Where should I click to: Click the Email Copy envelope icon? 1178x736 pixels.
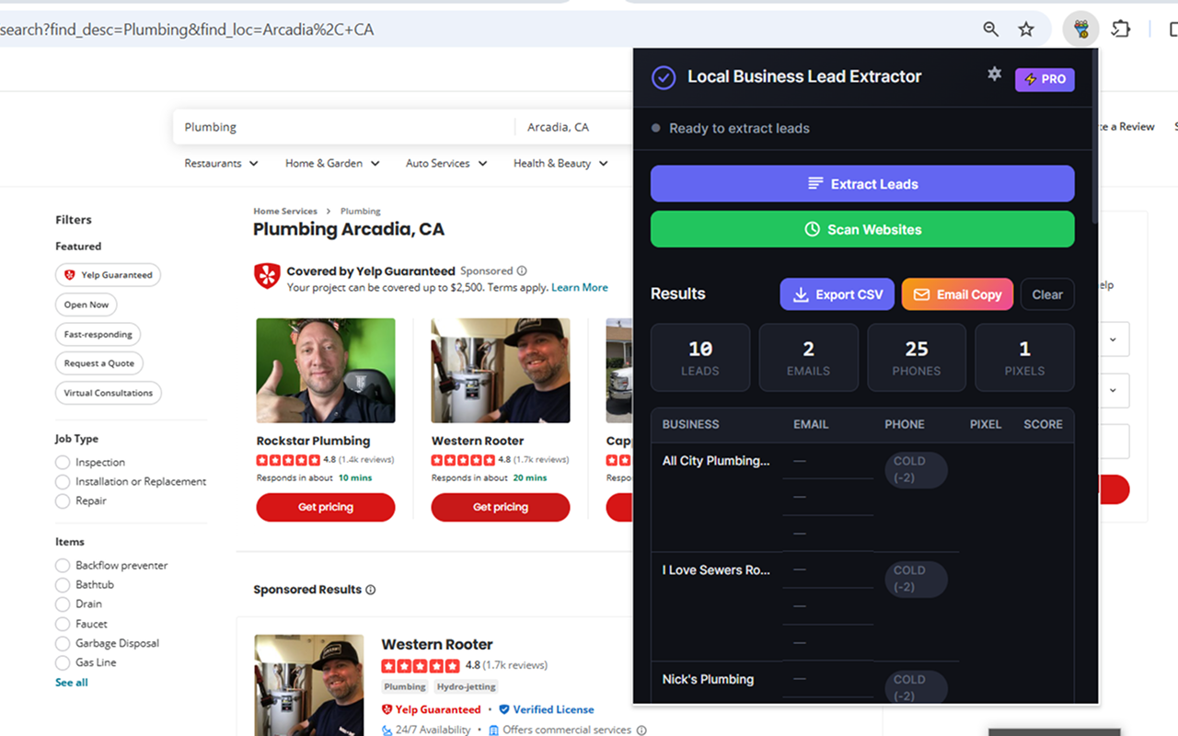924,293
